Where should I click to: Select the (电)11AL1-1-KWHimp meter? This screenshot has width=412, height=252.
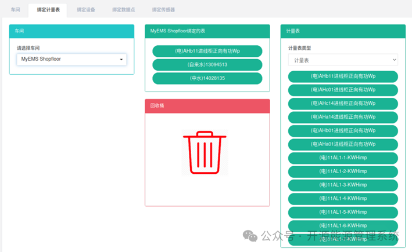(343, 158)
